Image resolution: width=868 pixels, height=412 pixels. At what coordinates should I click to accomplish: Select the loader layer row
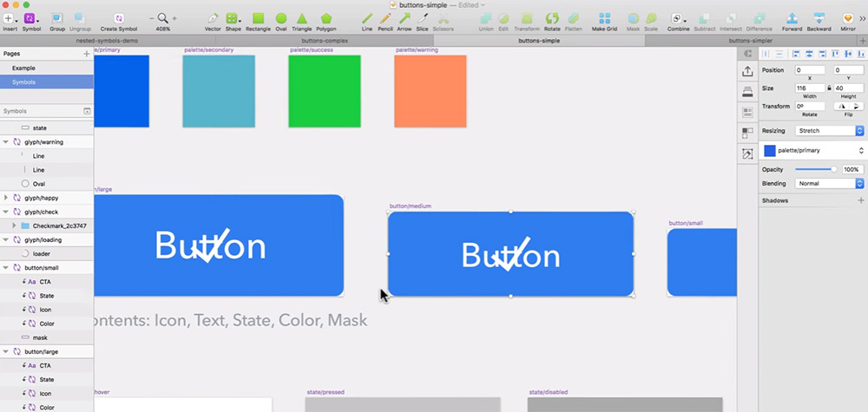click(x=47, y=254)
